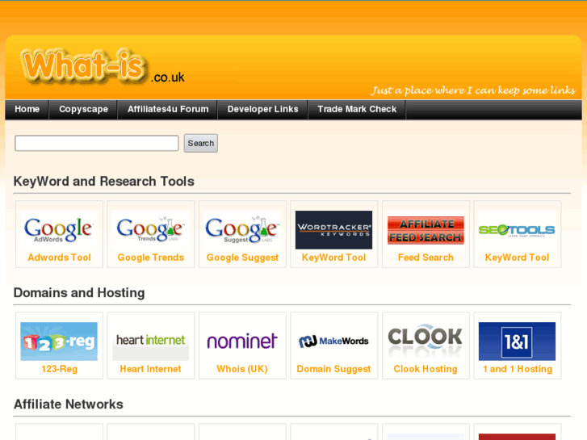Open the Clook logo thumbnail
587x440 pixels.
pyautogui.click(x=426, y=342)
